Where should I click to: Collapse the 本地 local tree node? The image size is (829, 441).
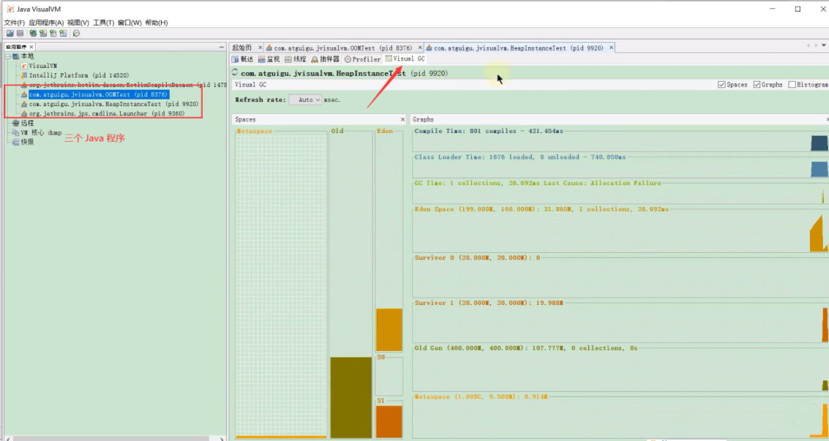coord(8,56)
